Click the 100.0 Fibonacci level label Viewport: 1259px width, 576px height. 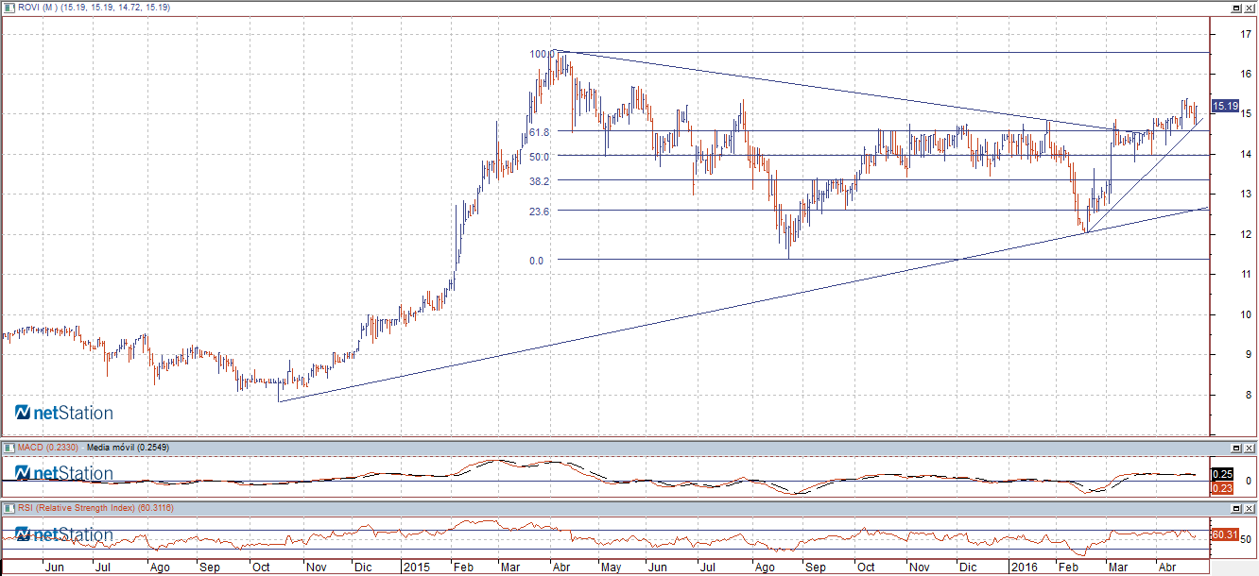543,54
